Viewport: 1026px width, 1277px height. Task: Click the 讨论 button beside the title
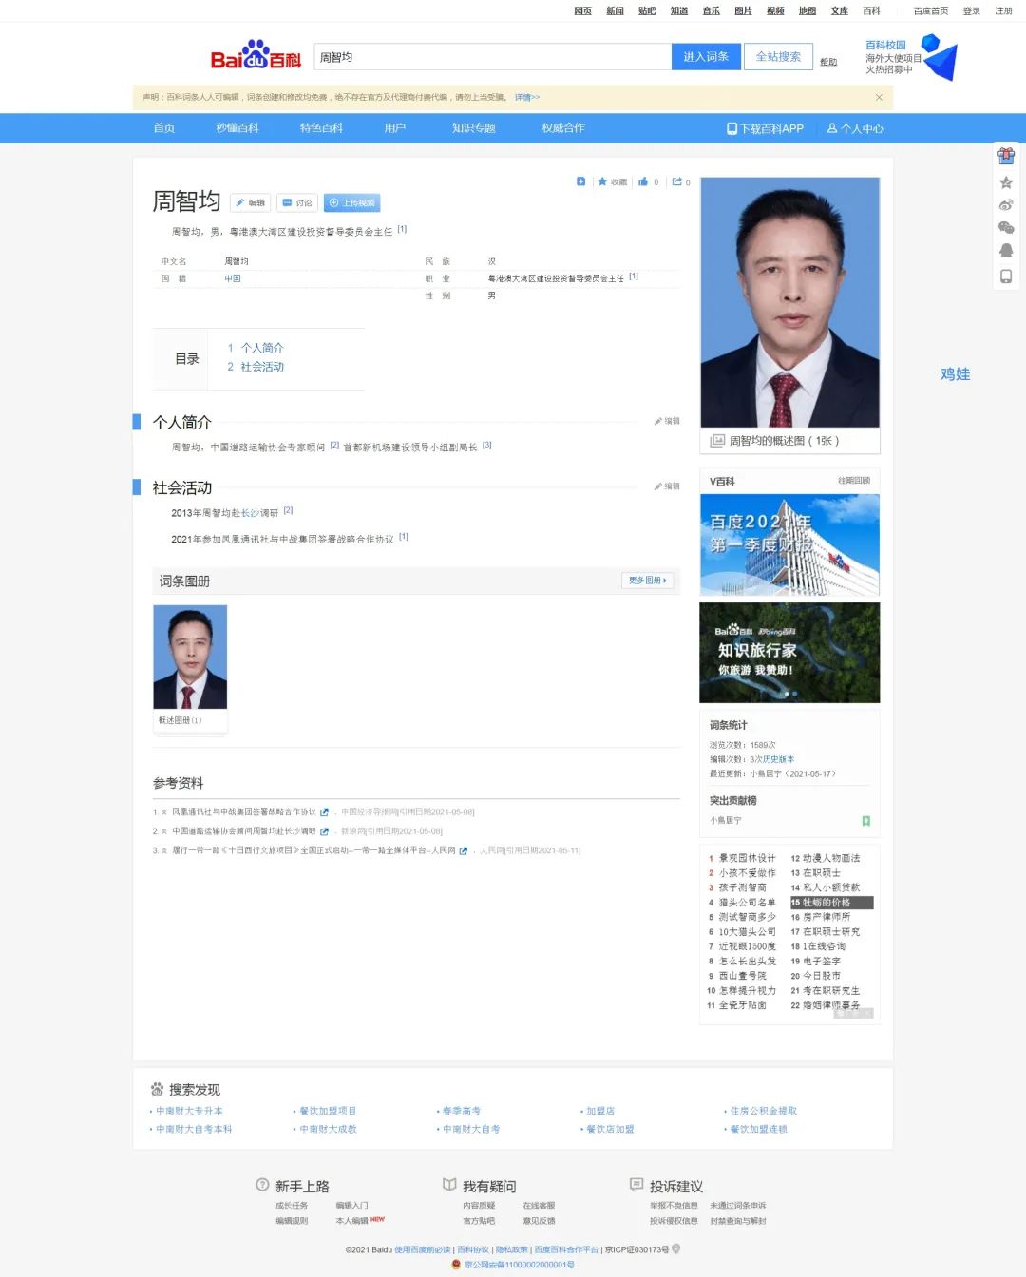(x=297, y=203)
